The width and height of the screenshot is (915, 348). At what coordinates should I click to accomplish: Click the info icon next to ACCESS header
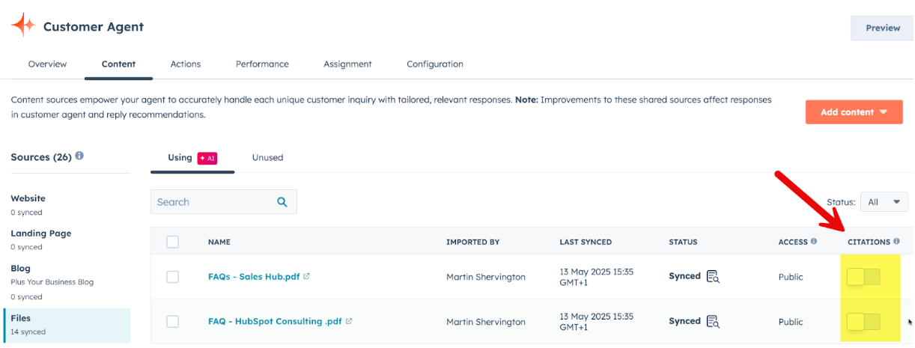814,242
